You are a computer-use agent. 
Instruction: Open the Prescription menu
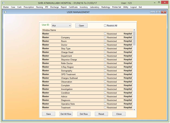point(29,7)
